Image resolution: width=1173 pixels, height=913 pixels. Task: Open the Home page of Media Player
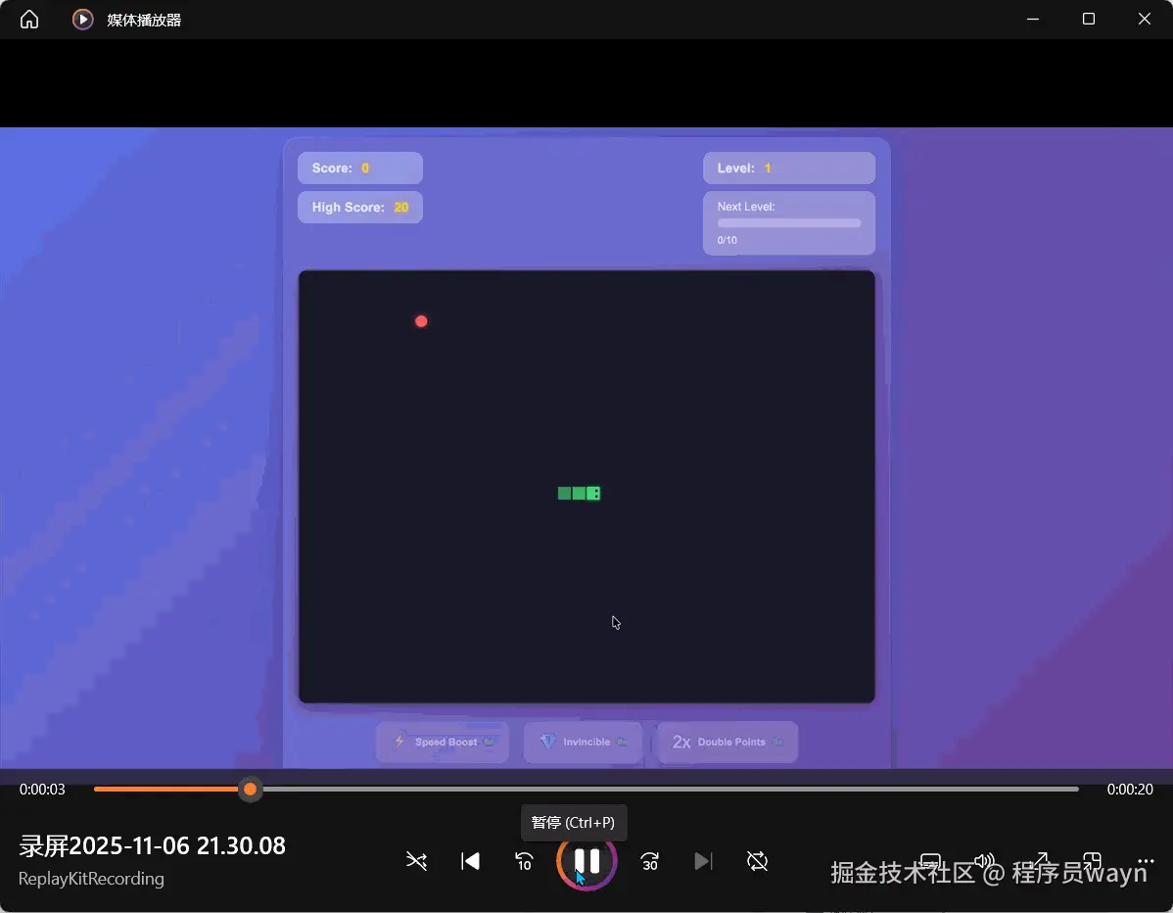(27, 19)
